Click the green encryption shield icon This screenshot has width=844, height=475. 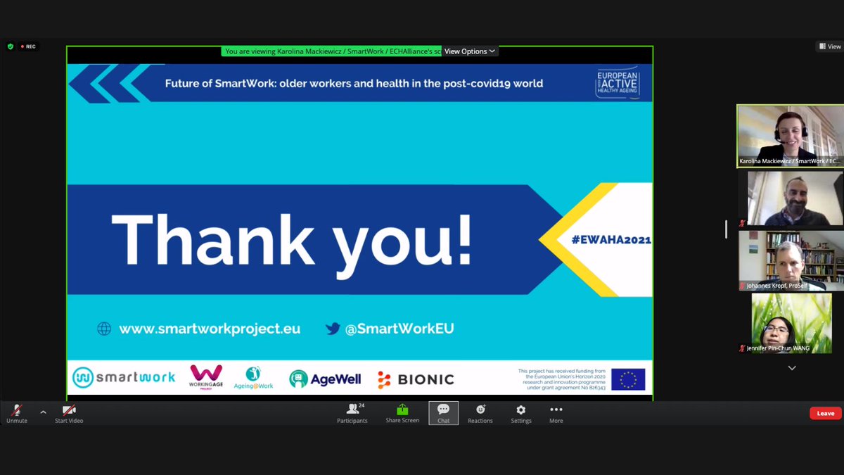pos(11,46)
